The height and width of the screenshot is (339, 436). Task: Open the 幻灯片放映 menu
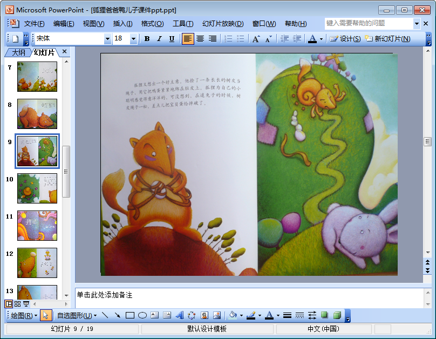pos(223,24)
